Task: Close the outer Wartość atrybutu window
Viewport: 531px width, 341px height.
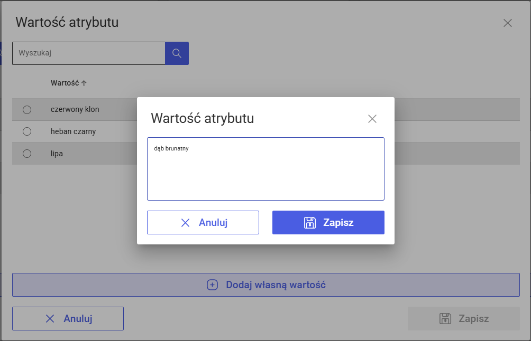Action: click(508, 23)
